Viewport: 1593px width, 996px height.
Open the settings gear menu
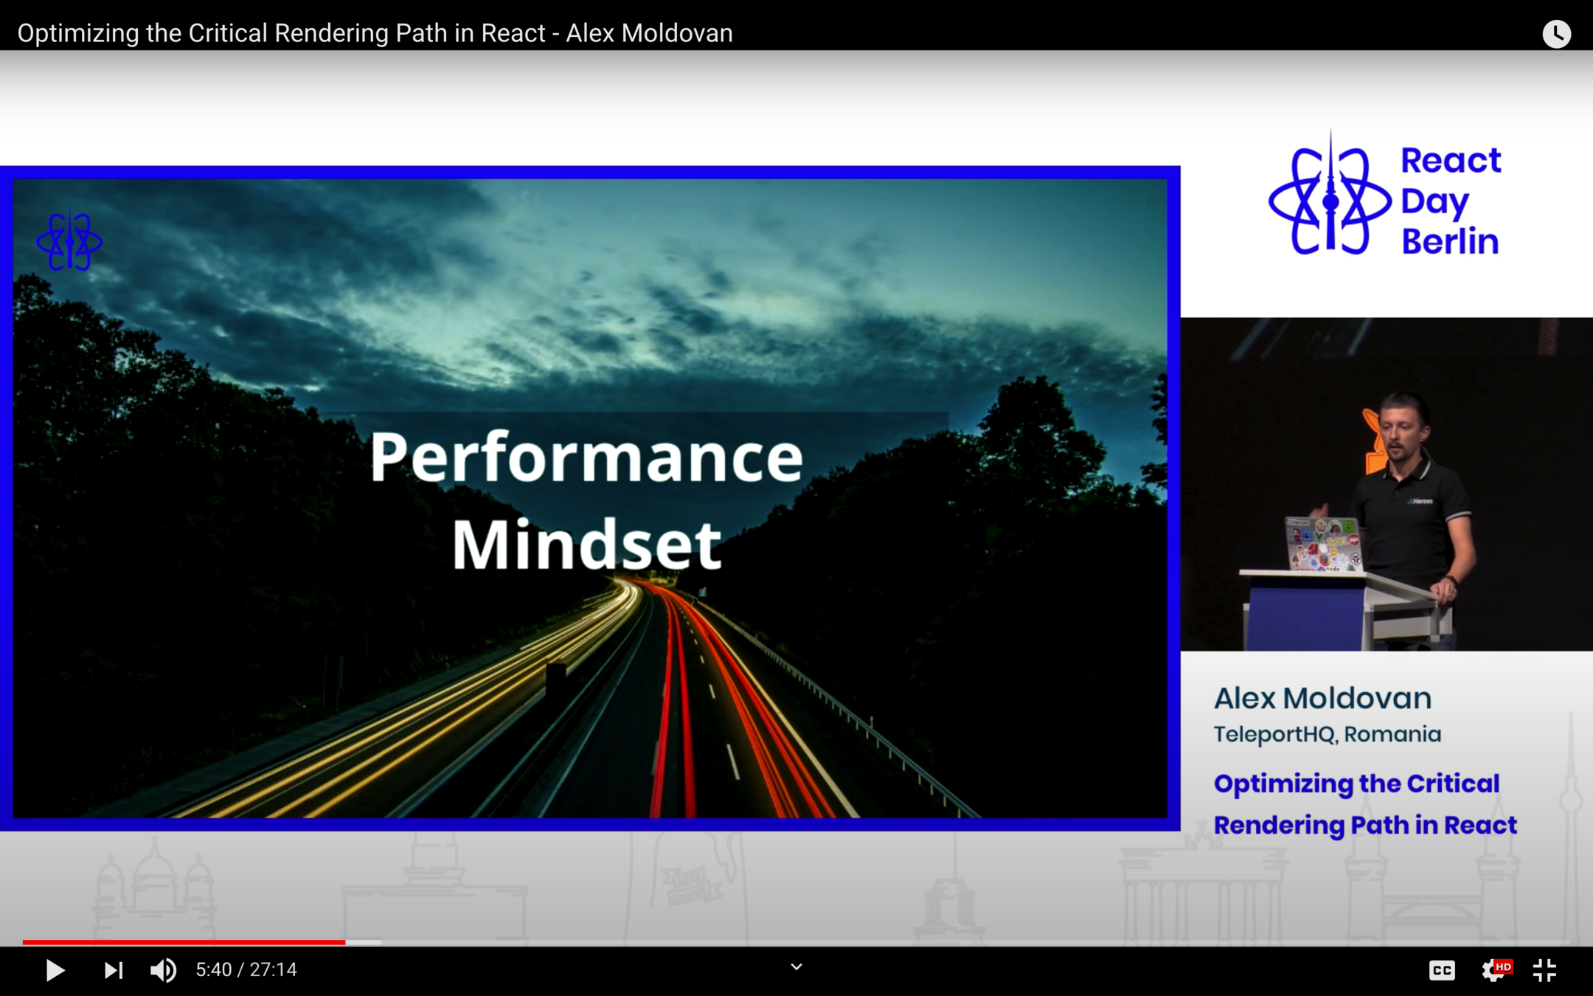pyautogui.click(x=1494, y=970)
